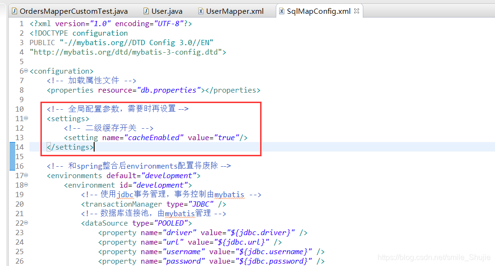
Task: Close the SqlMapConfig.xml tab
Action: (x=357, y=11)
